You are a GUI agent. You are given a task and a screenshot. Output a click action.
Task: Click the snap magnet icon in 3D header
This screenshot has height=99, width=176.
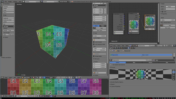click(x=72, y=78)
